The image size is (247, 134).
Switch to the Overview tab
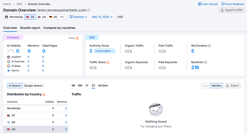(10, 28)
